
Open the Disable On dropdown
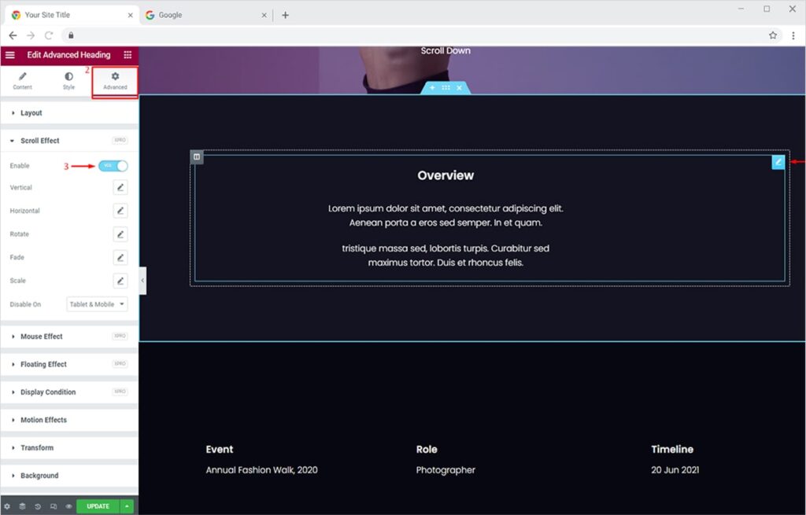tap(98, 304)
